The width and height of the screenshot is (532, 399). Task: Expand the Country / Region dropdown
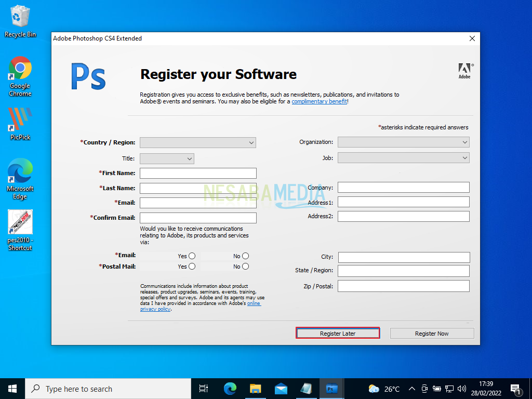click(x=198, y=142)
